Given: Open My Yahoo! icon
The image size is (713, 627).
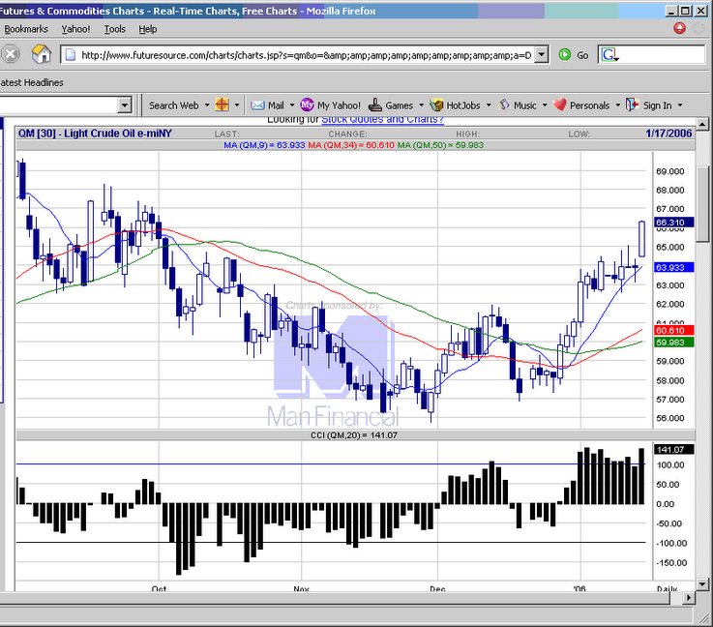Looking at the screenshot, I should point(307,105).
